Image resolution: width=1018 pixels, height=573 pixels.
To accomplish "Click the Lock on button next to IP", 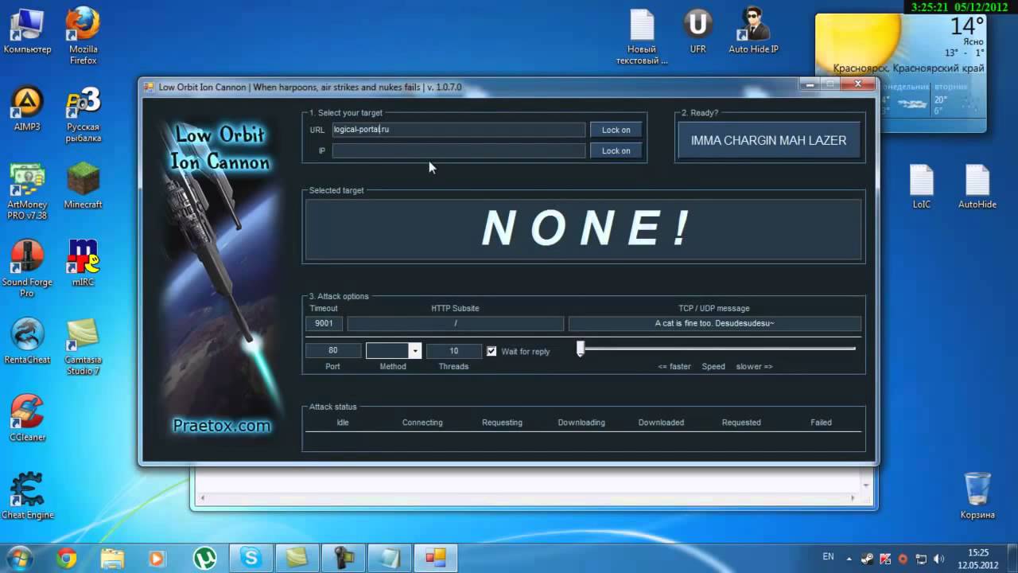I will [x=616, y=150].
